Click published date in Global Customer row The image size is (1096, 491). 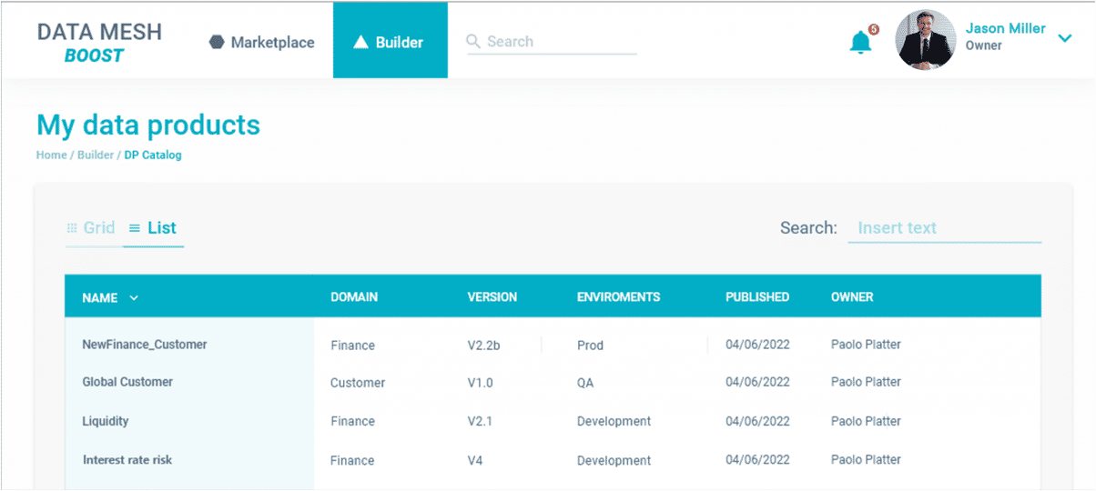coord(757,382)
